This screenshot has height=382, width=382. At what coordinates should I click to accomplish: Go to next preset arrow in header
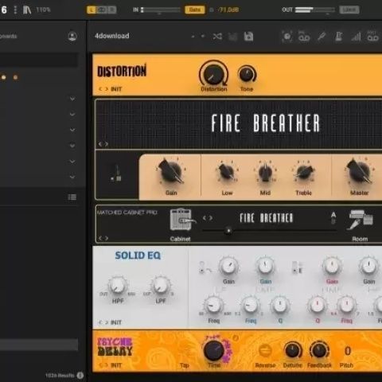click(x=203, y=36)
